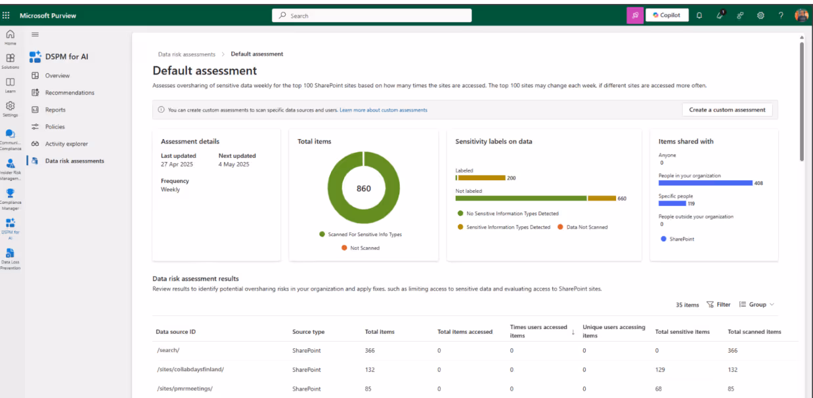
Task: Click the SharePoint legend in Items shared with
Action: (678, 239)
